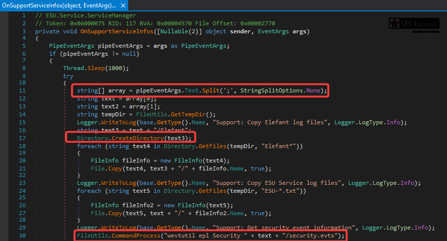This screenshot has width=447, height=241.
Task: Click line number 9 at the try keyword
Action: [23, 76]
